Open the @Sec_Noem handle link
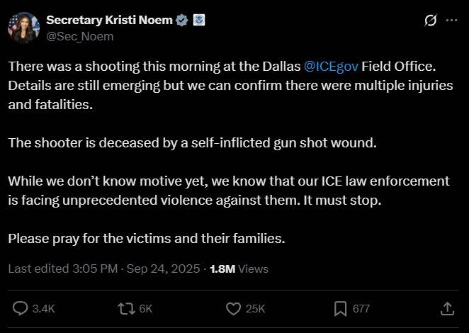The width and height of the screenshot is (469, 333). [x=80, y=37]
